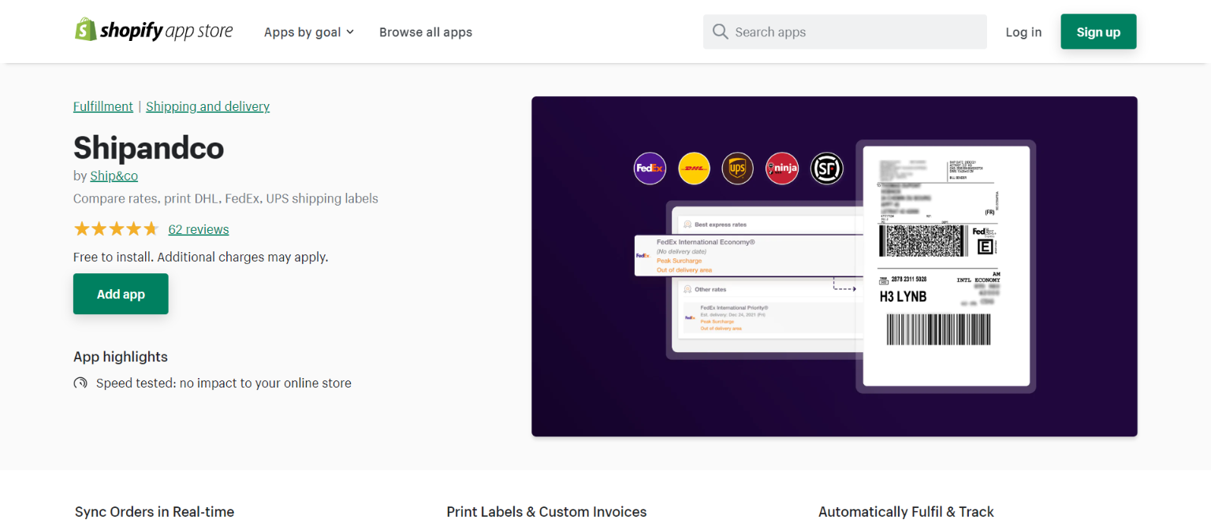
Task: Open the Shipandco promo screenshot image
Action: point(834,266)
